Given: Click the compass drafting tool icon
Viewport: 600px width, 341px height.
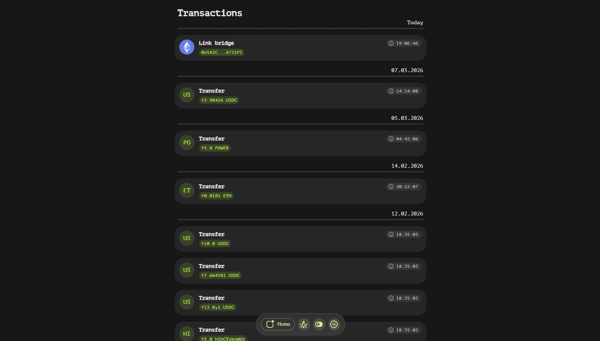Looking at the screenshot, I should [x=304, y=324].
